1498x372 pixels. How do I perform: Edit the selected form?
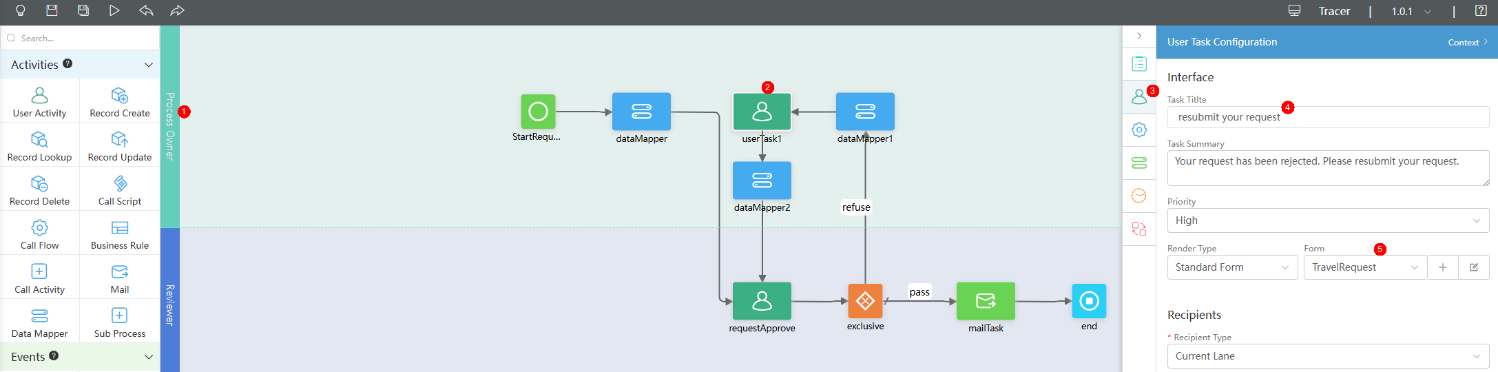[1474, 267]
